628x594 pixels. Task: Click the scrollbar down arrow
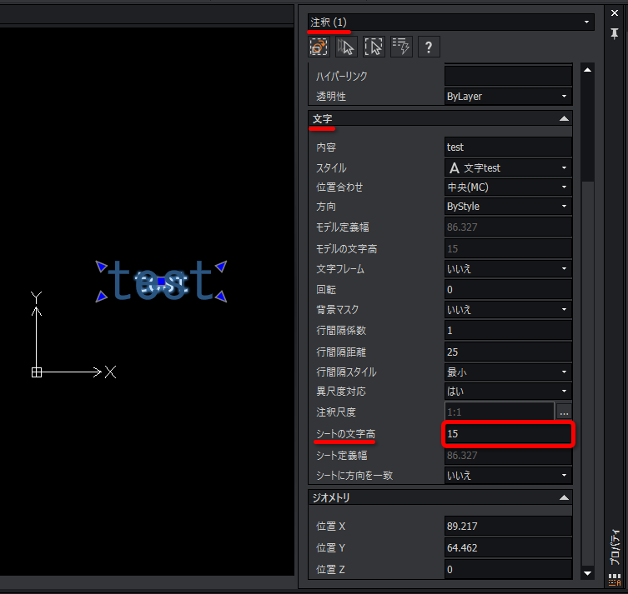587,573
